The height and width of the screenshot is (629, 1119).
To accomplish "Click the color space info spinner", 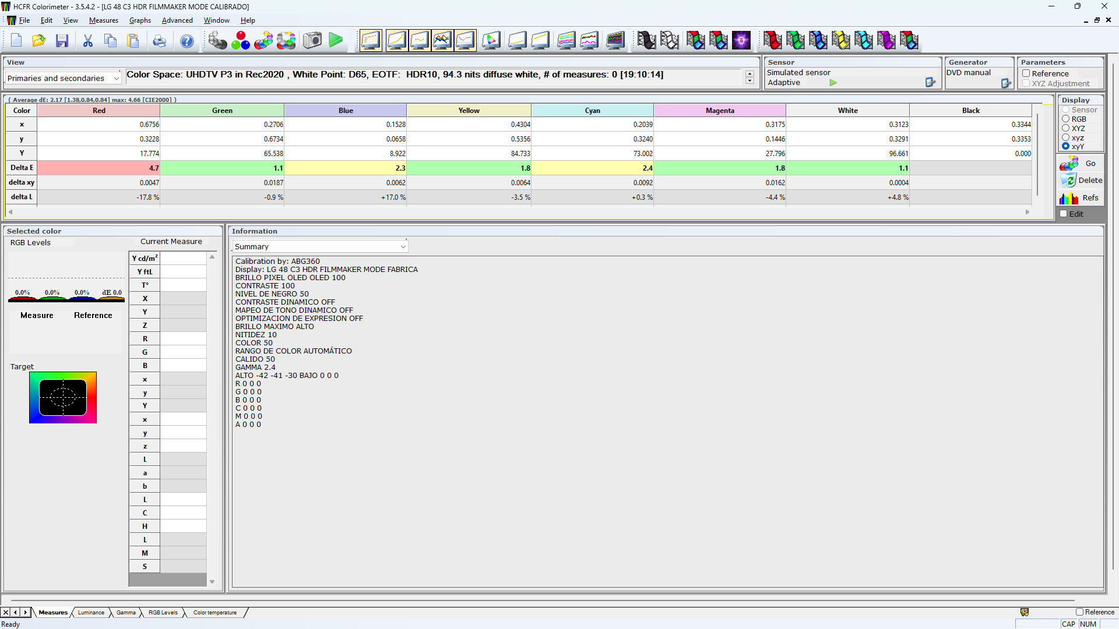I will pos(749,77).
